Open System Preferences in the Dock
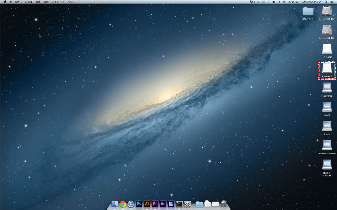The width and height of the screenshot is (337, 210). [x=187, y=204]
